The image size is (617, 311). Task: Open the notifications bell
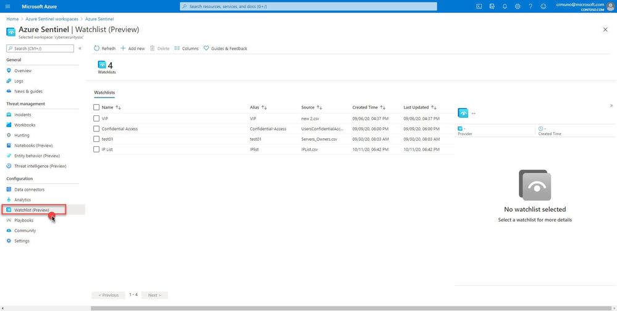click(505, 6)
